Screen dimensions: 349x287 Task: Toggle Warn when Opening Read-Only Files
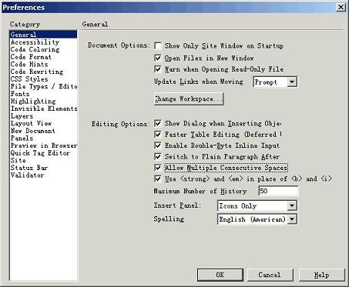158,69
